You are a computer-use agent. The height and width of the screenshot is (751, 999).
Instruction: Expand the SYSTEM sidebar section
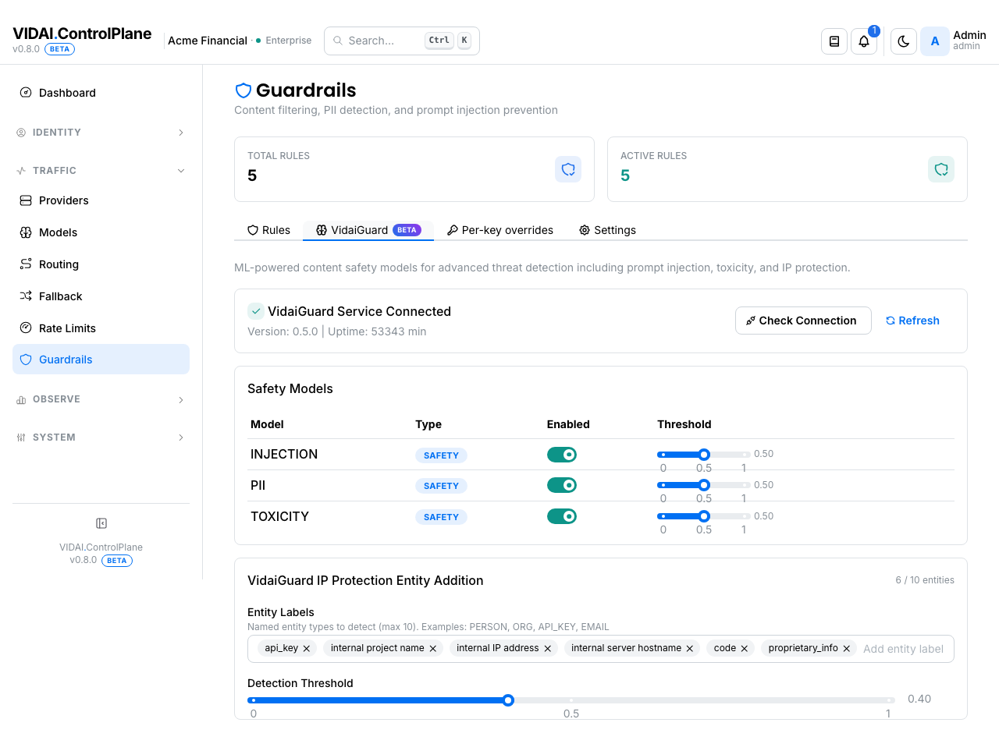[101, 437]
